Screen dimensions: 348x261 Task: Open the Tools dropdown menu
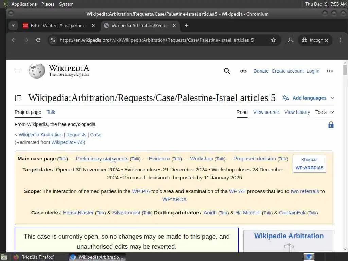pos(325,112)
